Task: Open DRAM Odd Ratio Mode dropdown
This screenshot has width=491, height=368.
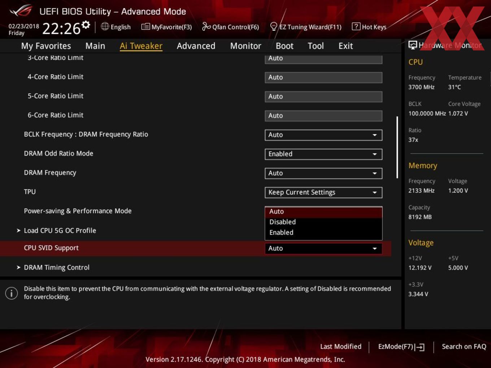Action: [323, 154]
